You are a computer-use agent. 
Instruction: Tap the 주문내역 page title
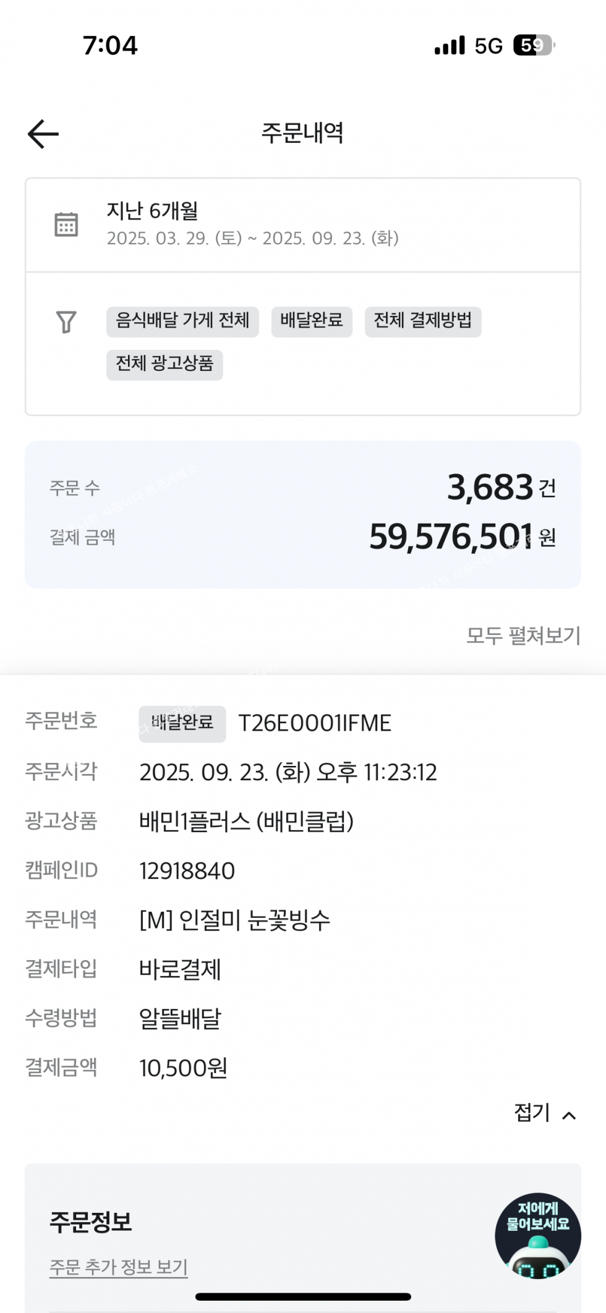pos(302,133)
